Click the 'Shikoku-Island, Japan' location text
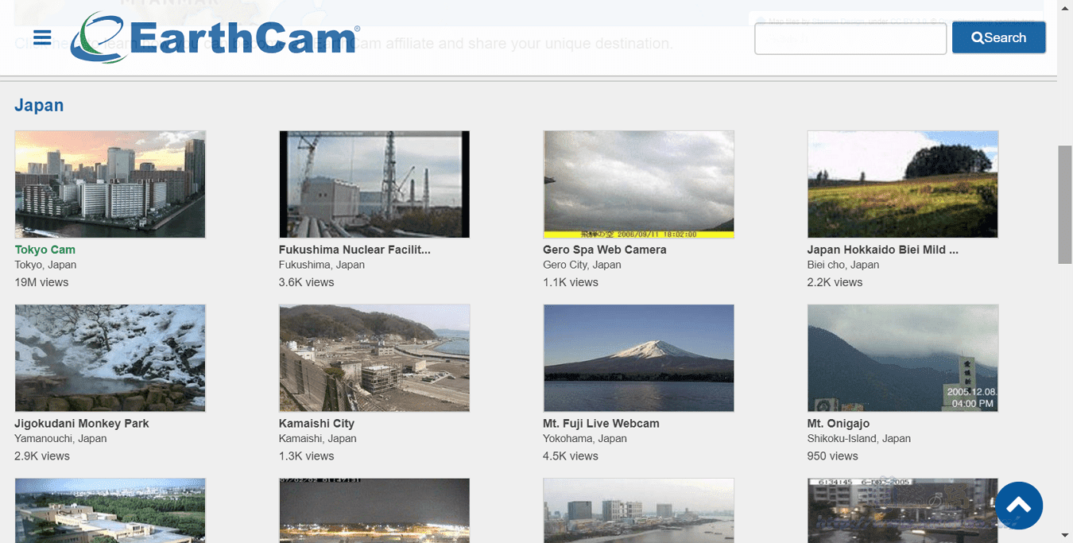This screenshot has width=1073, height=543. tap(859, 438)
